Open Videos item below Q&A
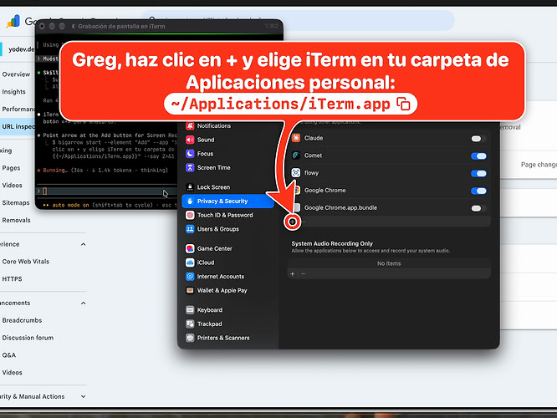The image size is (557, 418). click(12, 373)
